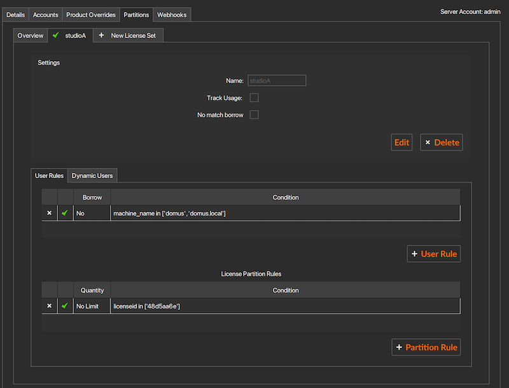Click the plus icon on New License Set tab

[x=102, y=36]
